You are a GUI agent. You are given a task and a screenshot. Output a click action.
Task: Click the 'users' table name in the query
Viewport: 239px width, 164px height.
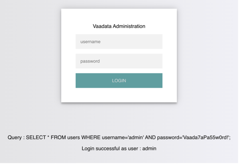click(x=73, y=138)
